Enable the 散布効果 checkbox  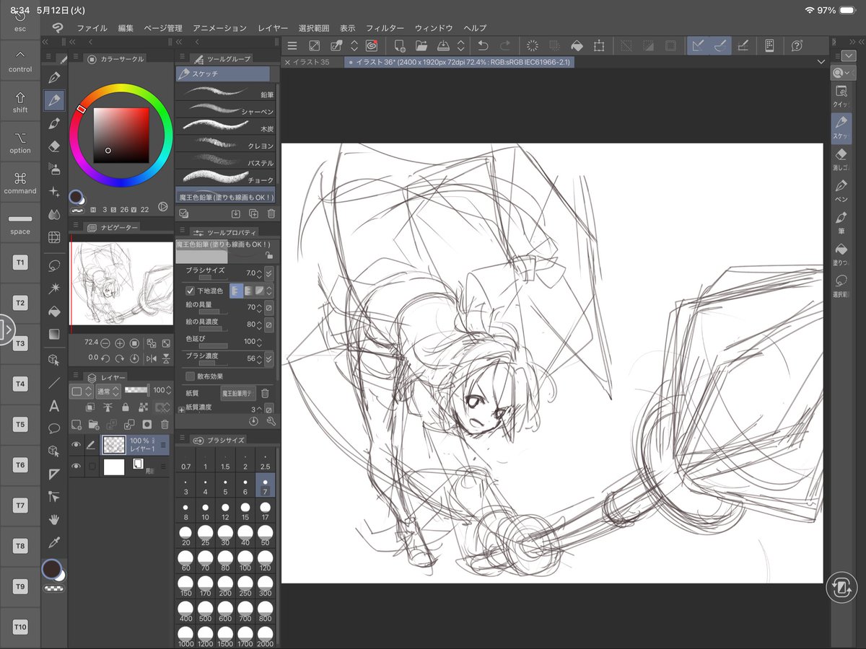coord(190,376)
